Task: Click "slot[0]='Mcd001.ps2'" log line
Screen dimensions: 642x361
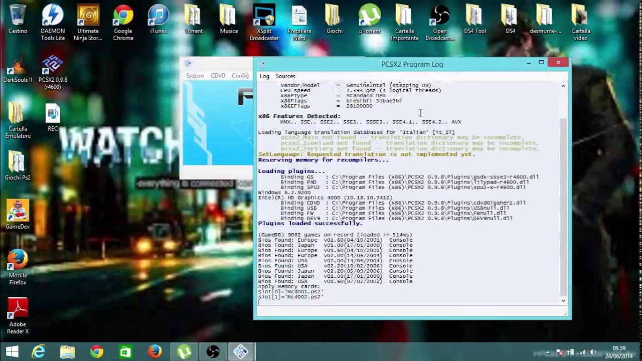Action: [x=290, y=291]
